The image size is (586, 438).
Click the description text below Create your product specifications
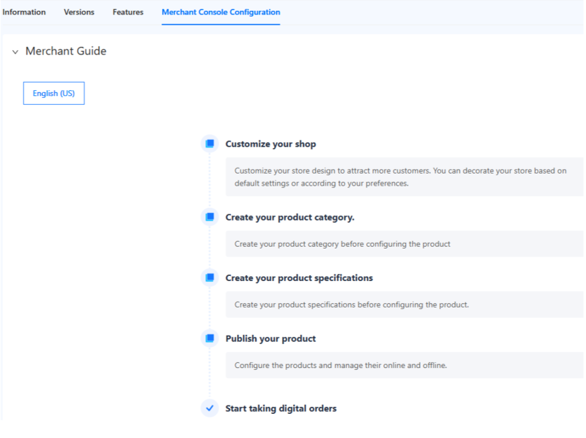tap(351, 305)
